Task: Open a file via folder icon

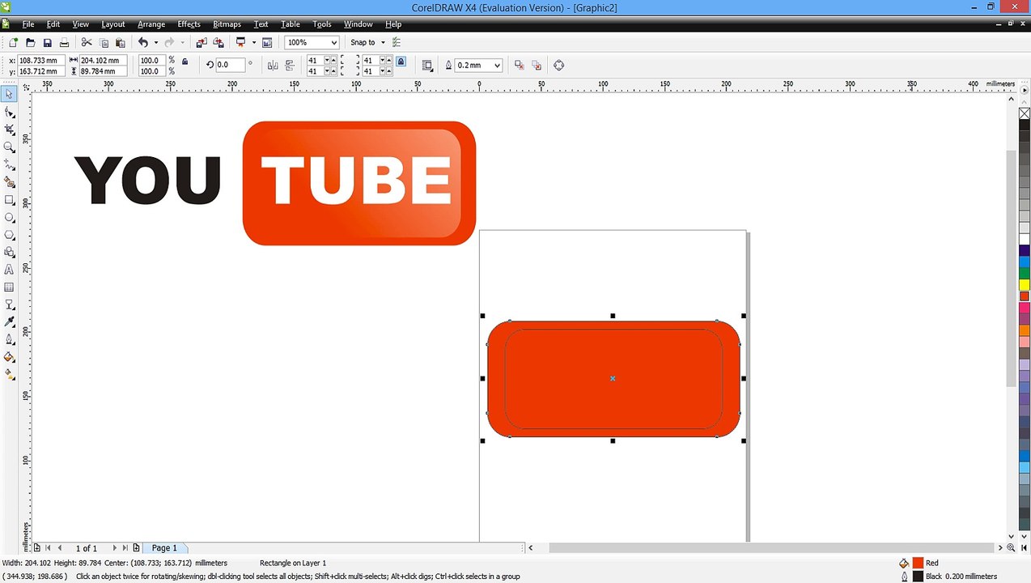Action: 30,42
